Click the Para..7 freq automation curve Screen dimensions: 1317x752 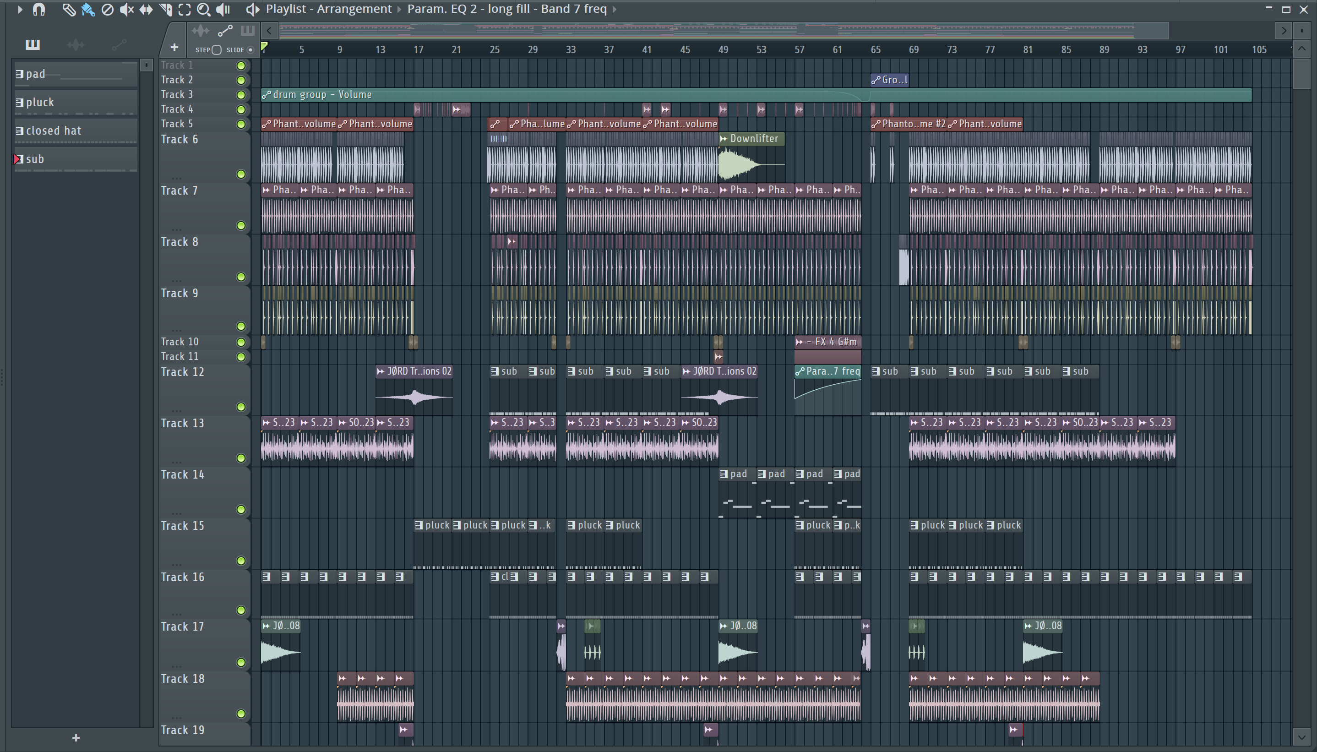tap(827, 396)
